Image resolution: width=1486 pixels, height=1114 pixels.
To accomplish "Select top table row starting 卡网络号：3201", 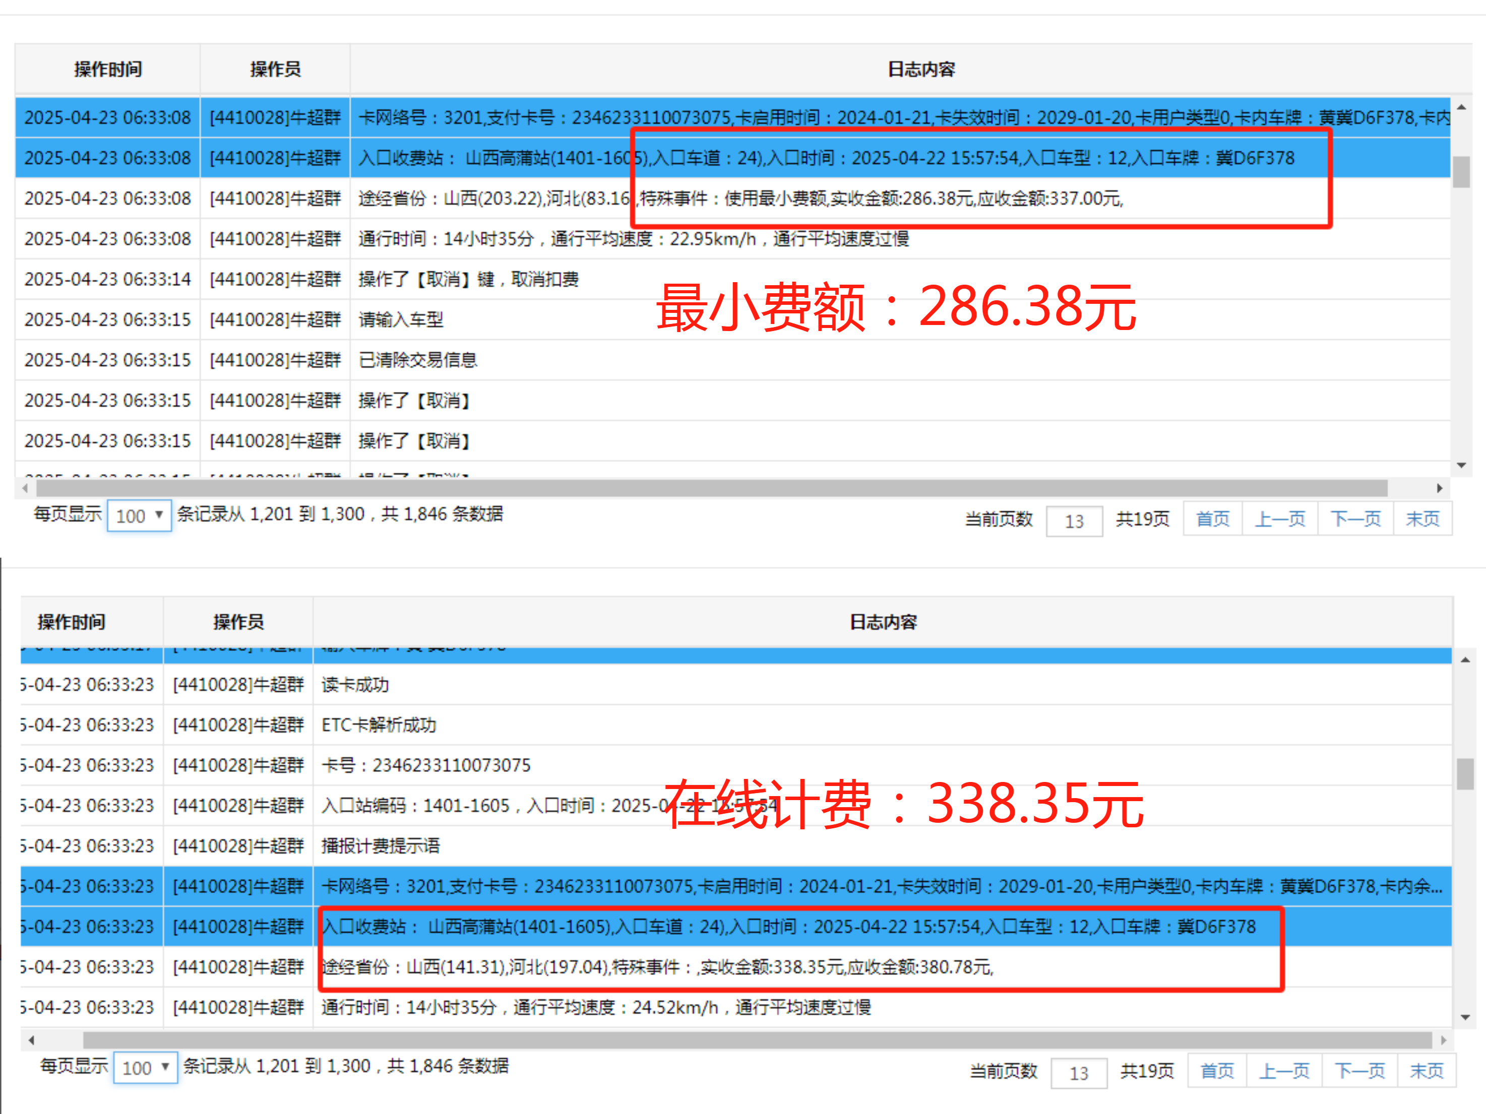I will (733, 117).
